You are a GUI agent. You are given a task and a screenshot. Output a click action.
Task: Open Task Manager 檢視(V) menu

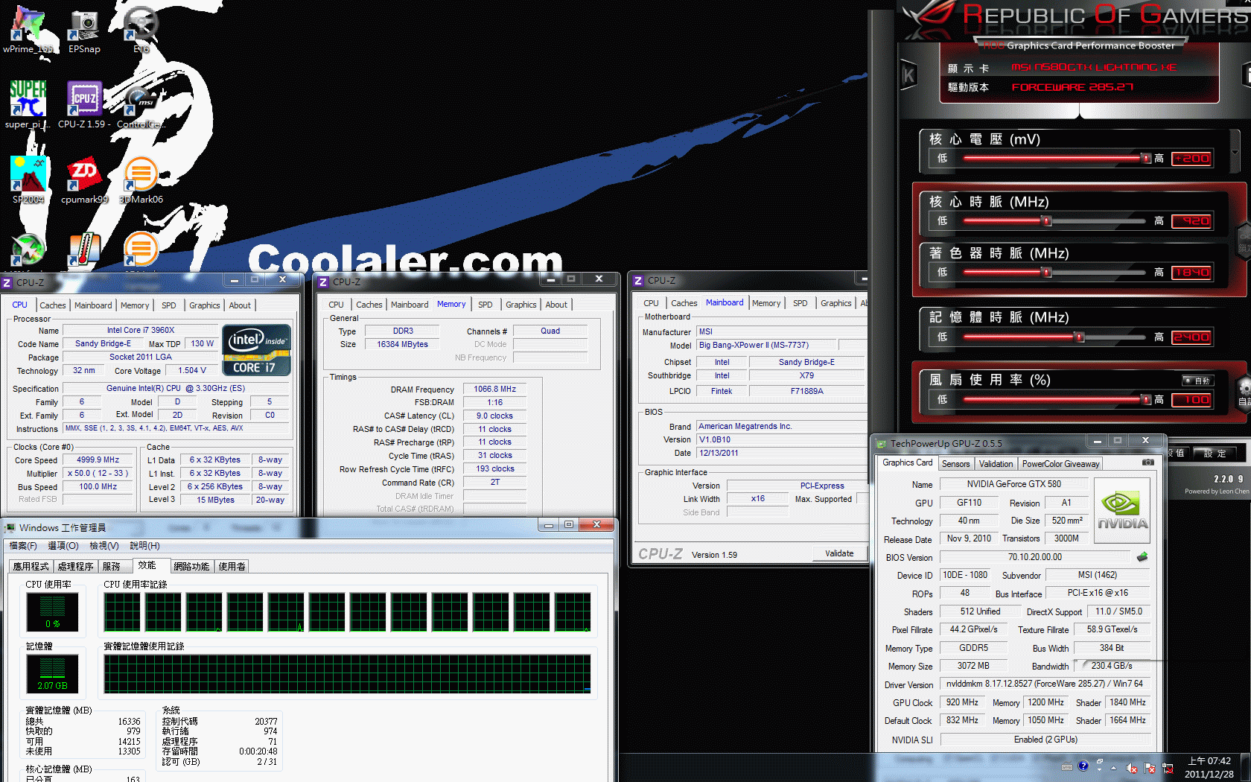pos(104,546)
